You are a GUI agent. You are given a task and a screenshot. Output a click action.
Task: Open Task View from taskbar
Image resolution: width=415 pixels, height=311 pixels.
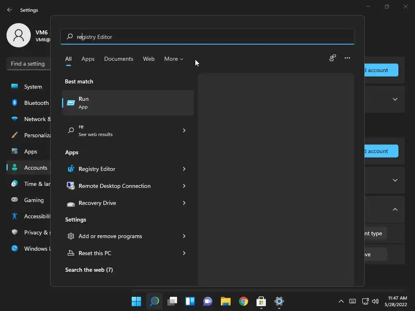[172, 301]
